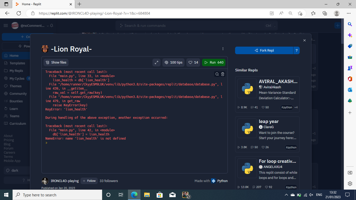This screenshot has height=200, width=356.
Task: Open the browser Favorites list
Action: point(313,13)
